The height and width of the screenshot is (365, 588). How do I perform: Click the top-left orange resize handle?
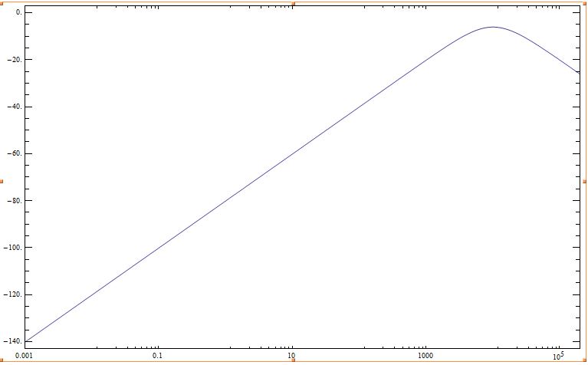tap(2, 2)
